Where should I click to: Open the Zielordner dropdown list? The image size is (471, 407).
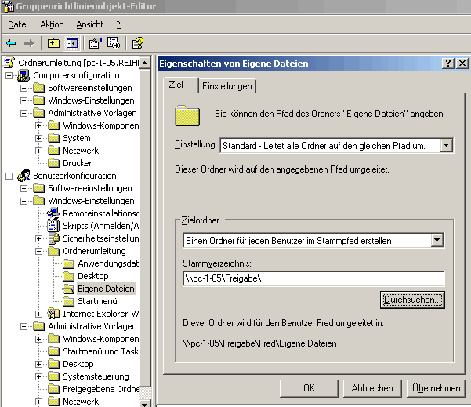click(437, 241)
